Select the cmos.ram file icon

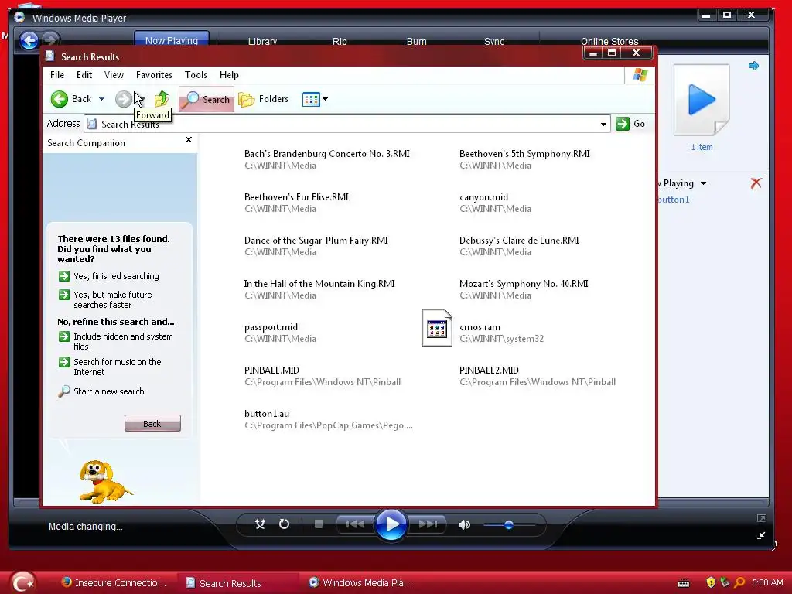(x=437, y=328)
